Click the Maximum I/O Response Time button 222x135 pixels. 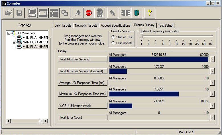pyautogui.click(x=82, y=94)
